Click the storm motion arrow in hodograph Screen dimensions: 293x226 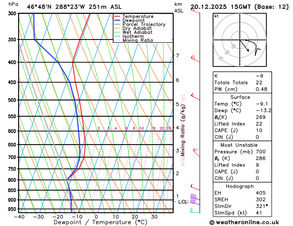click(x=245, y=46)
